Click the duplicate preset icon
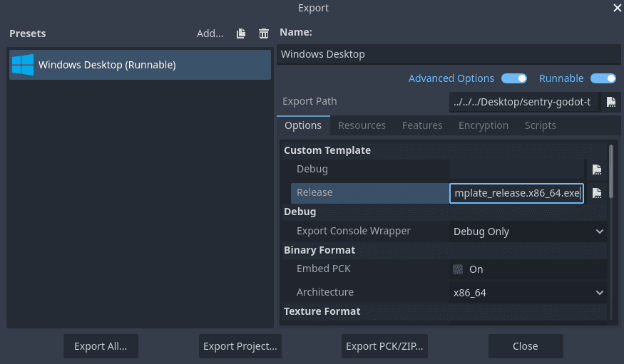This screenshot has width=624, height=364. click(x=241, y=33)
